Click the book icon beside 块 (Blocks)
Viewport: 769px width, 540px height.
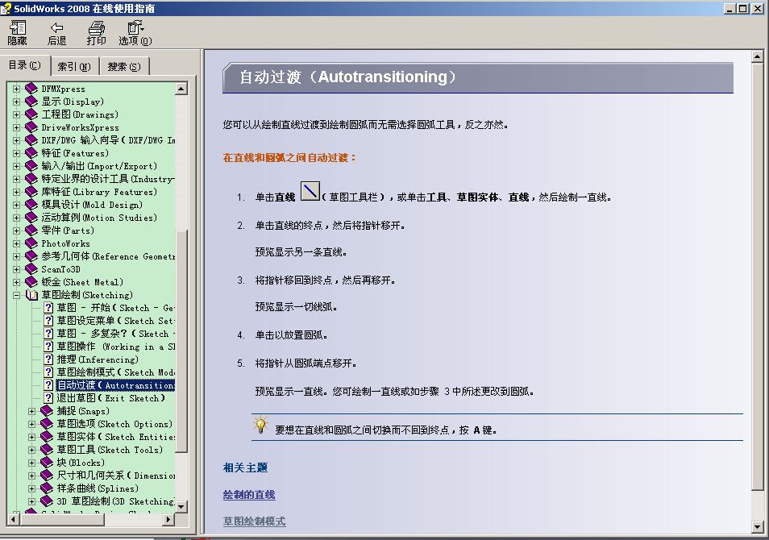(47, 463)
